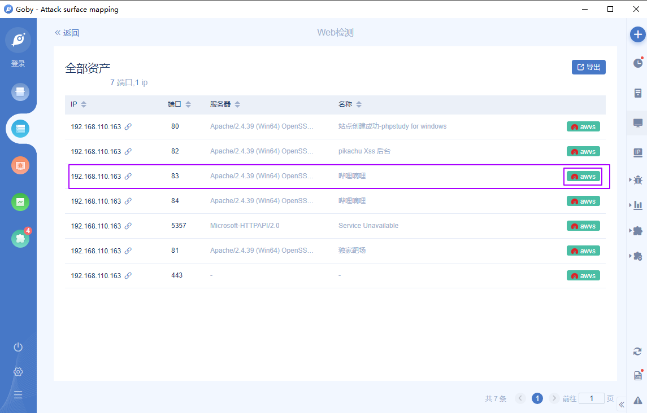Click port value 5357 cell
Screen dimensions: 647x413
(179, 226)
